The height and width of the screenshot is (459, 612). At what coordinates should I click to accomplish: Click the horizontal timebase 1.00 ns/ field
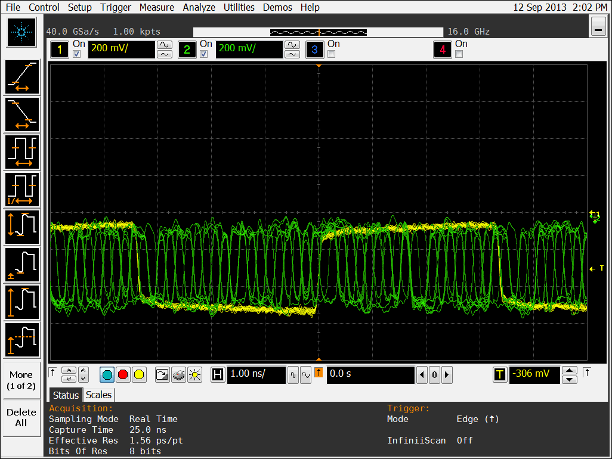pos(256,374)
